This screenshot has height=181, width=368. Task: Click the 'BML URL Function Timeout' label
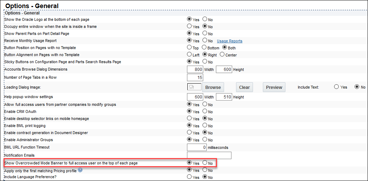(27, 147)
